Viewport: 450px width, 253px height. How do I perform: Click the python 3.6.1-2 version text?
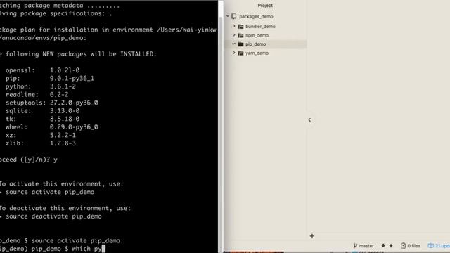pos(63,86)
